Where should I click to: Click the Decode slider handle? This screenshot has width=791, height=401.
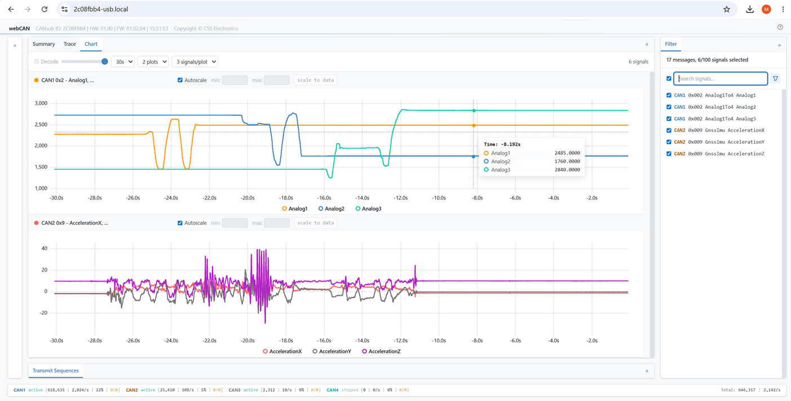coord(104,61)
